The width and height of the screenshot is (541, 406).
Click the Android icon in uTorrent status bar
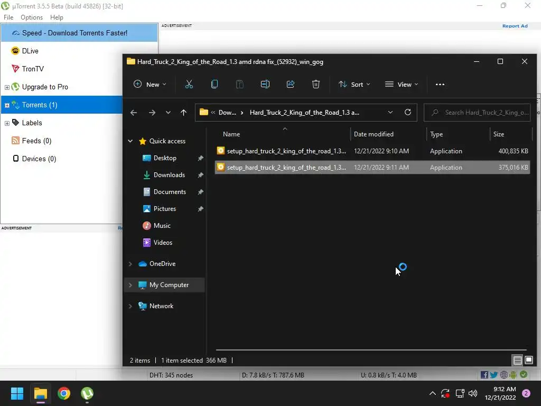[x=514, y=375]
